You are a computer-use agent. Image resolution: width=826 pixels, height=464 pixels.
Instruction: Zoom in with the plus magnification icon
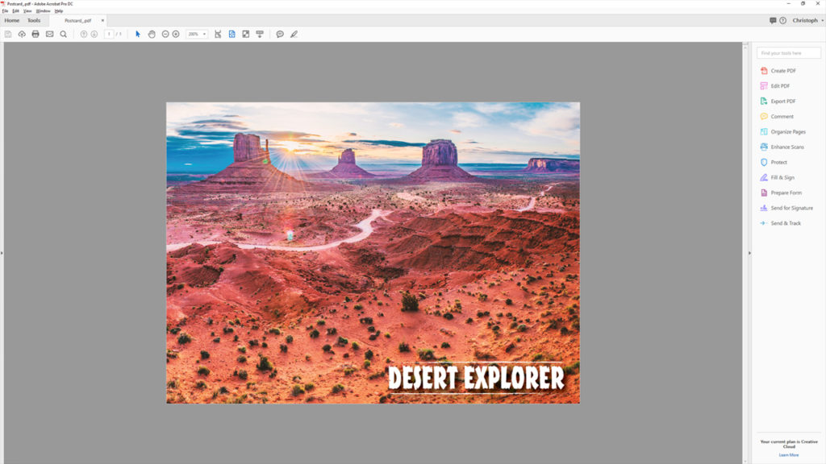(177, 34)
